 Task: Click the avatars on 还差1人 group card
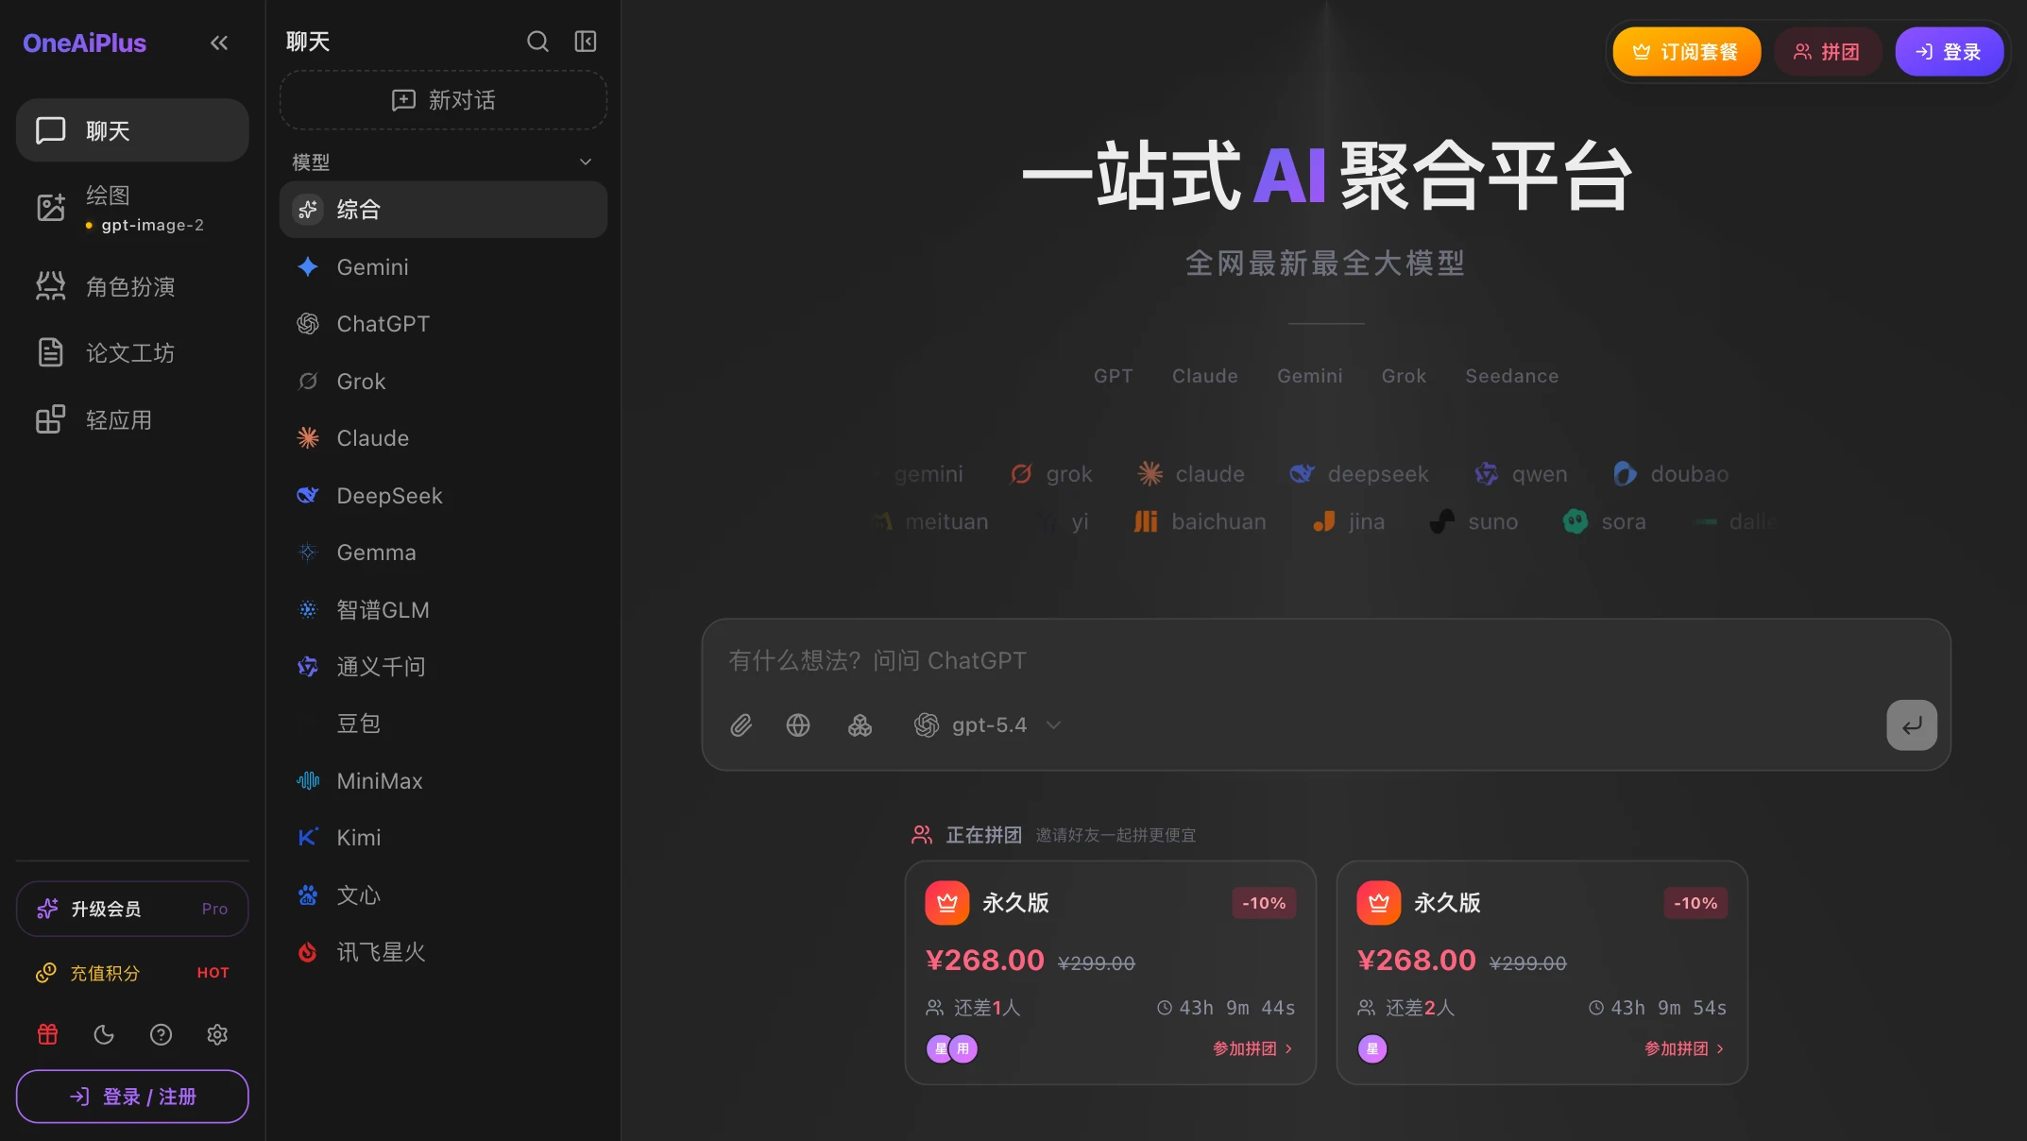point(952,1048)
